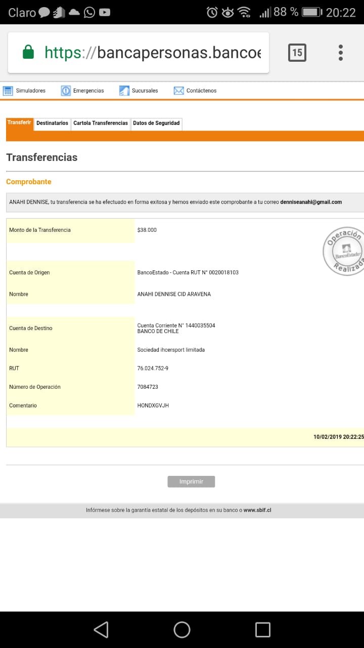Click the origin account BancoEstado - Cuenta RUT text
Screen dimensions: 364x648
pos(188,272)
